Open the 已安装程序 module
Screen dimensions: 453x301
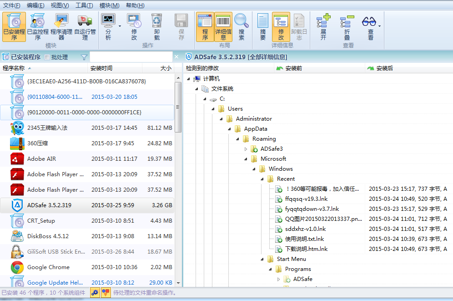tap(14, 27)
